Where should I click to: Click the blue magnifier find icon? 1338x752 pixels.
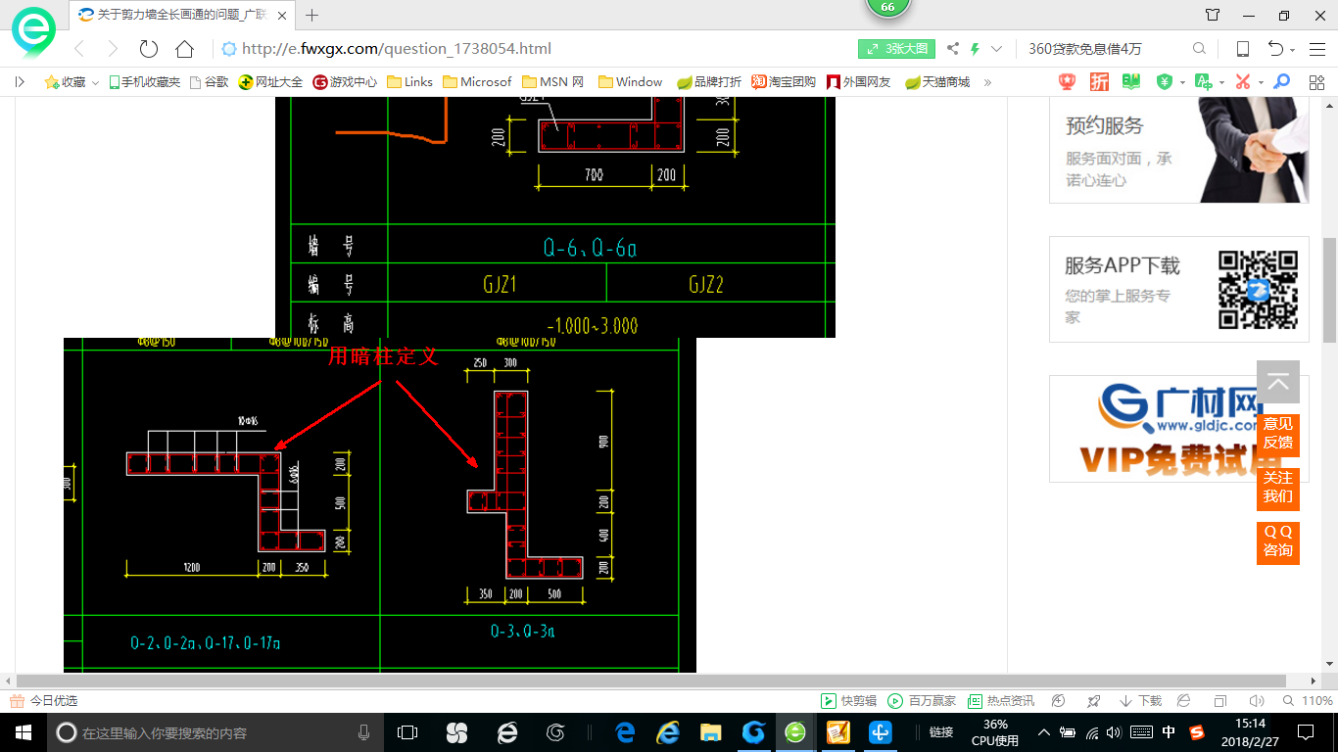point(1281,82)
